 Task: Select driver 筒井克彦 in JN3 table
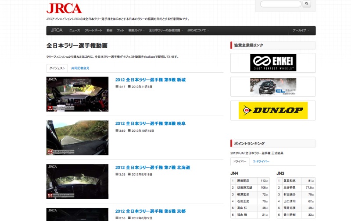coord(290,208)
